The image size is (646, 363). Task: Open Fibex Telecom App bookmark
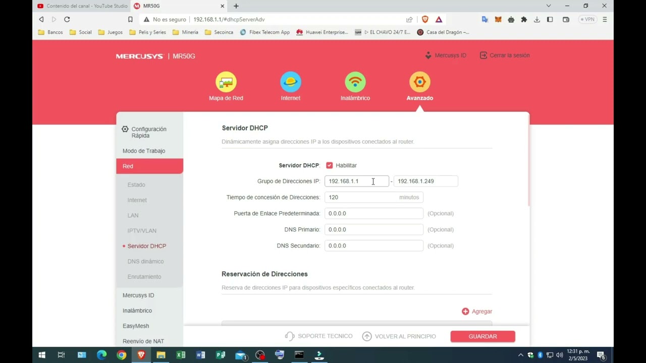click(x=265, y=32)
